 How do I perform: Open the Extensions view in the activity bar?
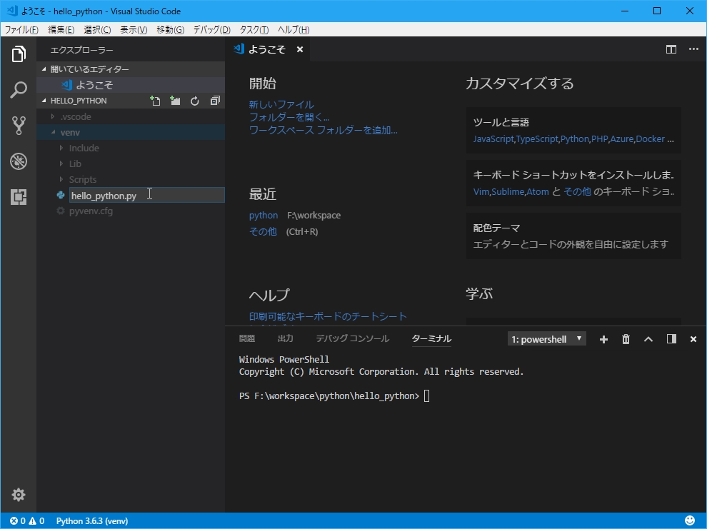19,197
